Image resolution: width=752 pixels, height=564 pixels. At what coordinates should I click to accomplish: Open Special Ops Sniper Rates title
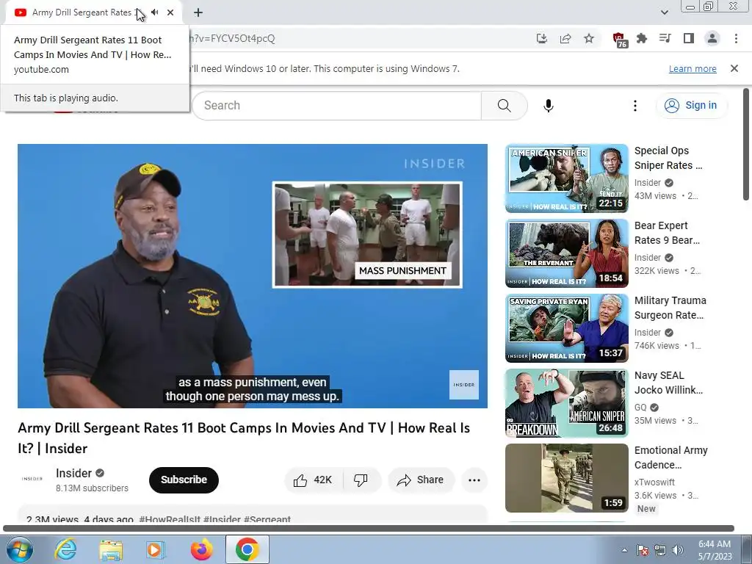668,158
